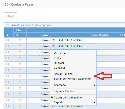This screenshot has height=109, width=125.
Task: Choose Editar from the context menu
Action: [x=73, y=58]
